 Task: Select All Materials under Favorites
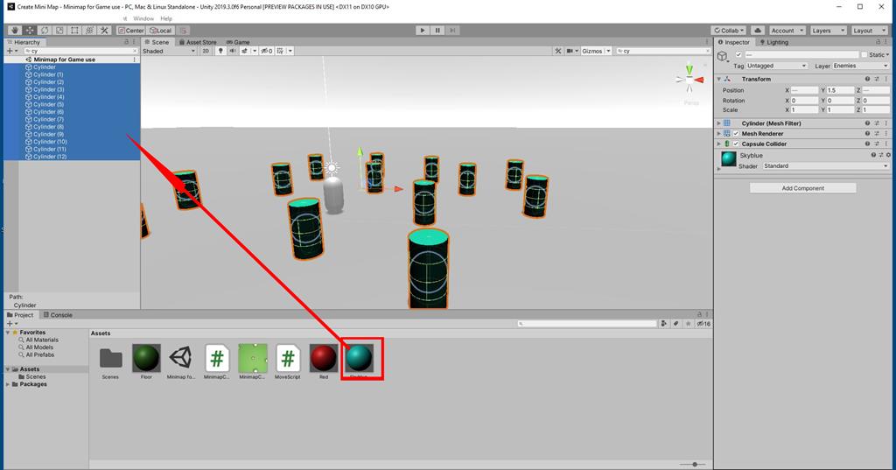coord(42,340)
